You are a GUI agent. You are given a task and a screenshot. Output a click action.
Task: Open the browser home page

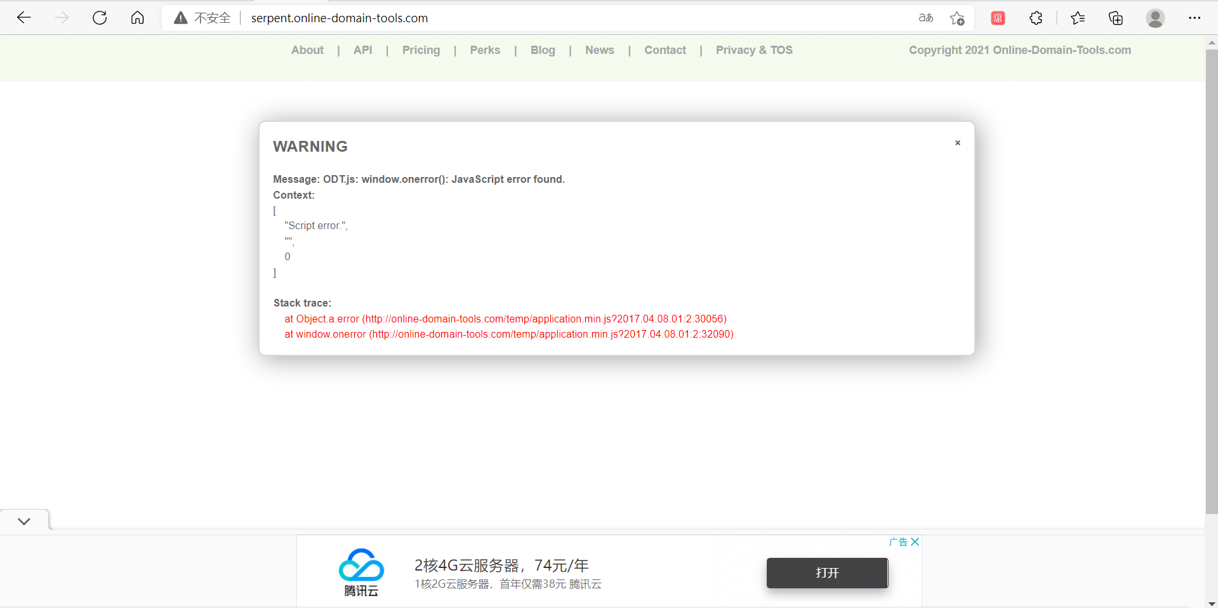tap(137, 18)
